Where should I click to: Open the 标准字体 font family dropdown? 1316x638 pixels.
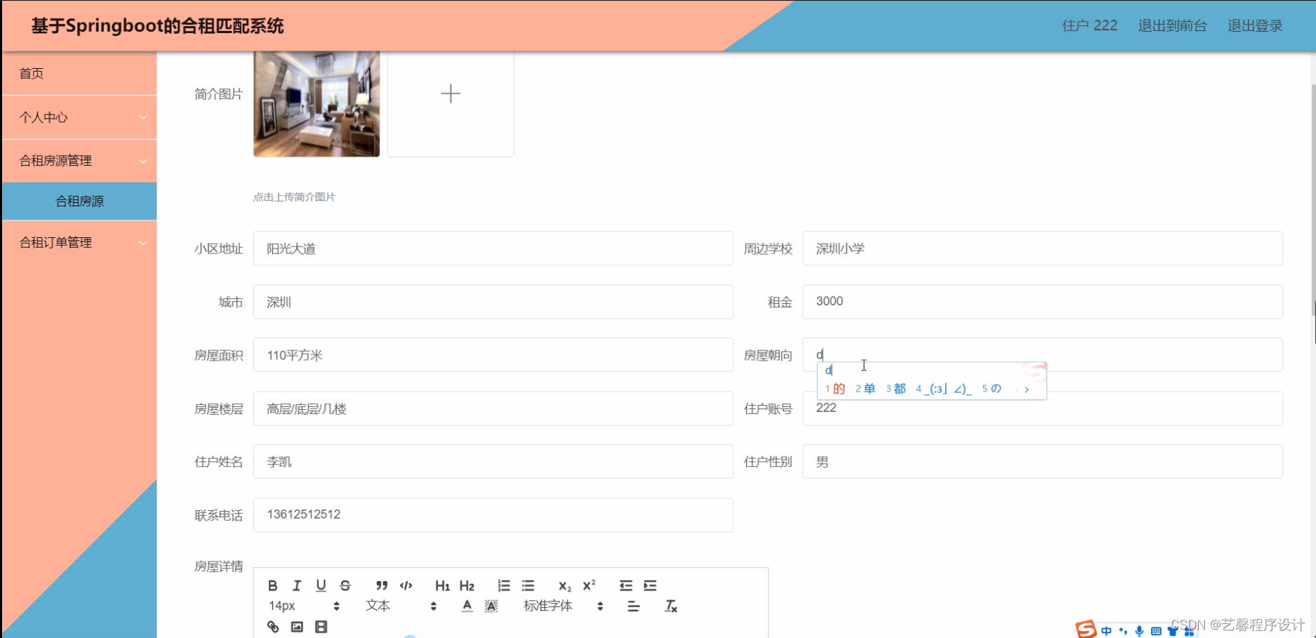548,606
